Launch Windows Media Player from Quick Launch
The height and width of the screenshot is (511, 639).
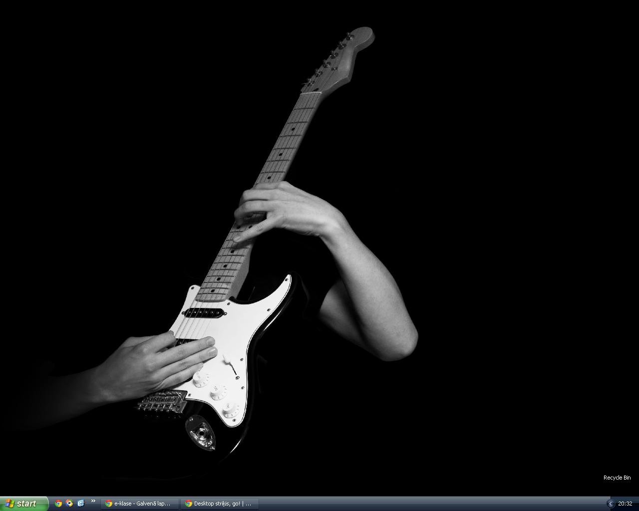coord(69,504)
